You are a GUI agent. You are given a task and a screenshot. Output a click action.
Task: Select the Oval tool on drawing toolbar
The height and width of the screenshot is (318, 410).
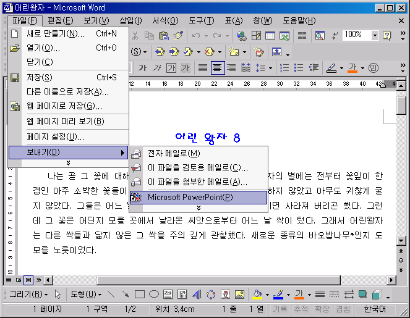coord(154,295)
